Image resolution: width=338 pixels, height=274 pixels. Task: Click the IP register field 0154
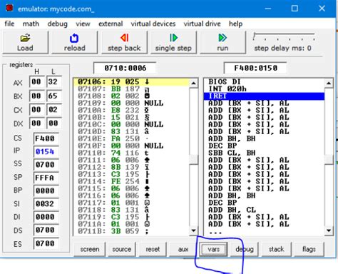click(x=46, y=151)
